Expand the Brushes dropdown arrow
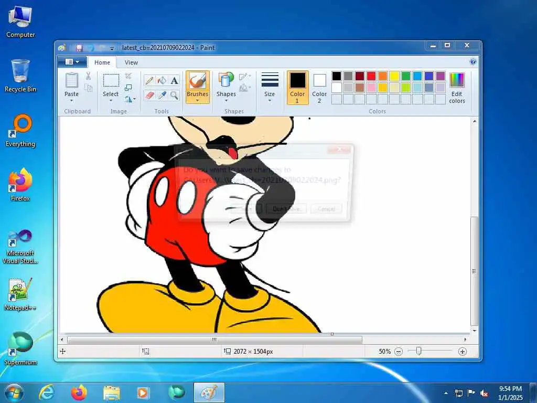 pos(197,101)
